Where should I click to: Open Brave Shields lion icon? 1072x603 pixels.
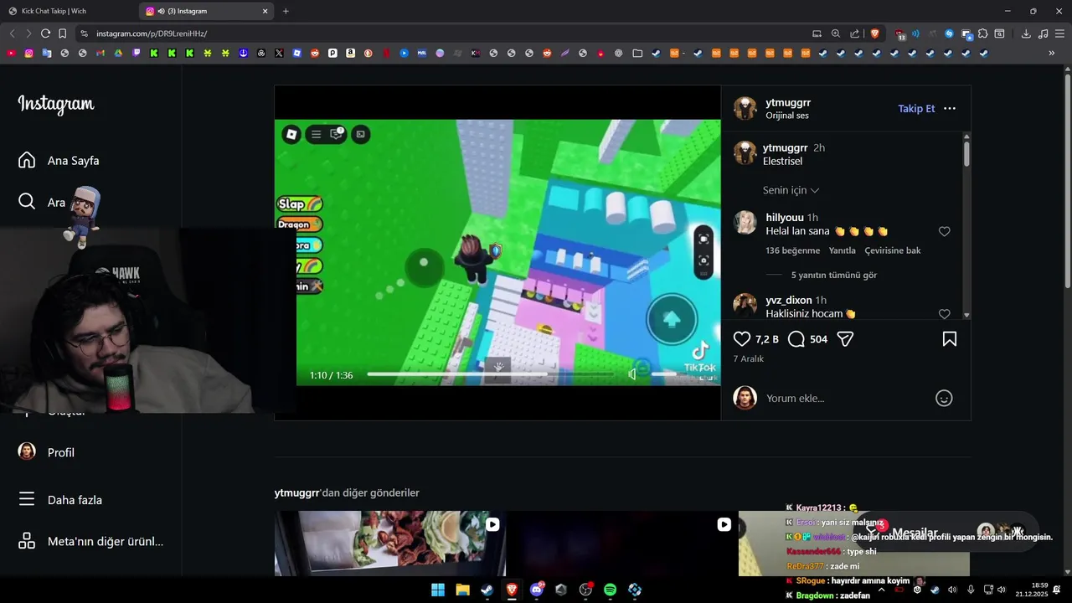(875, 33)
